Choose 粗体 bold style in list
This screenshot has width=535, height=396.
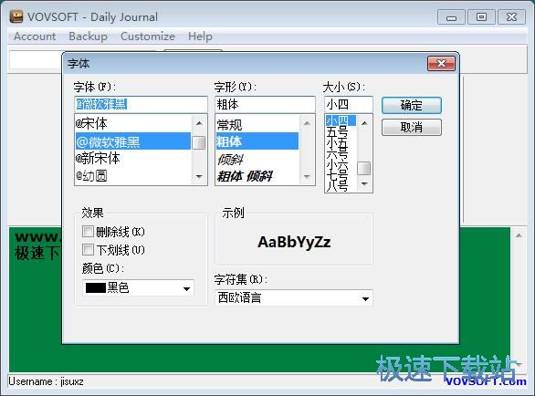[x=257, y=141]
